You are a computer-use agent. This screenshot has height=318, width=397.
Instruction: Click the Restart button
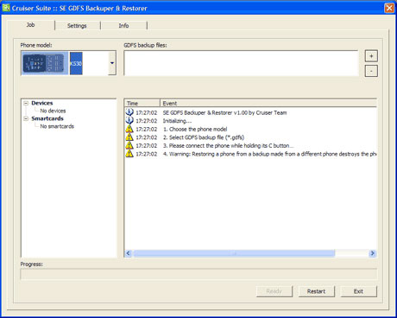point(316,291)
